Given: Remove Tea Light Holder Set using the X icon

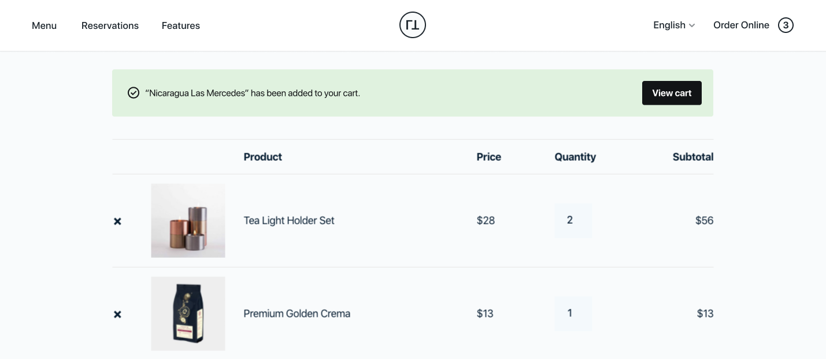Looking at the screenshot, I should click(117, 221).
